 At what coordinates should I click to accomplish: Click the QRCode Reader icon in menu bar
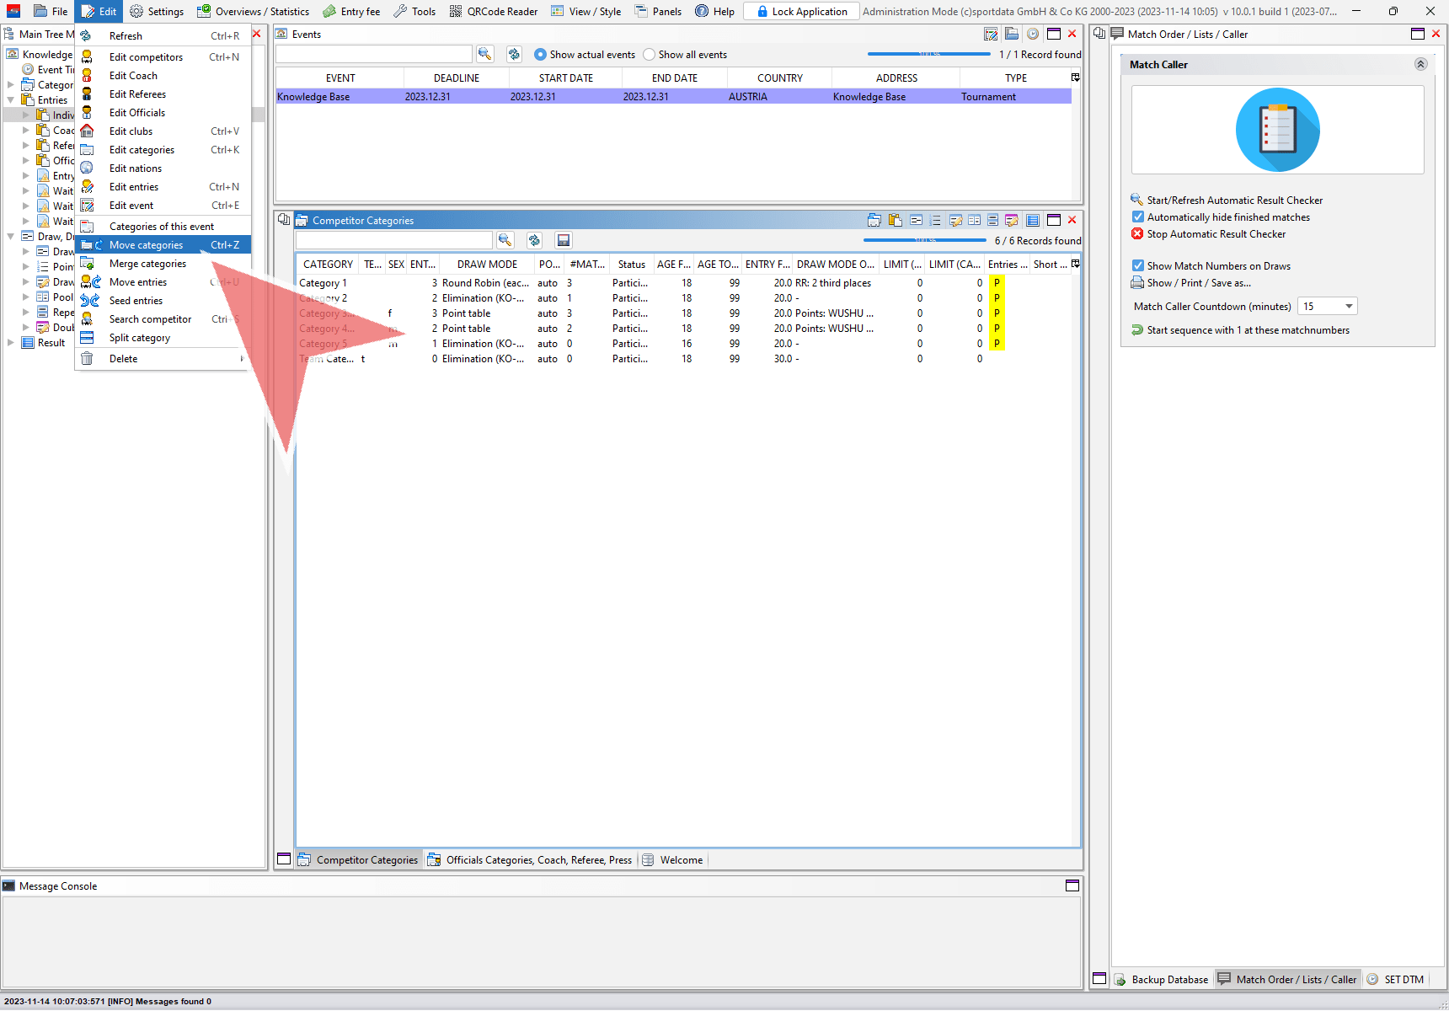456,11
